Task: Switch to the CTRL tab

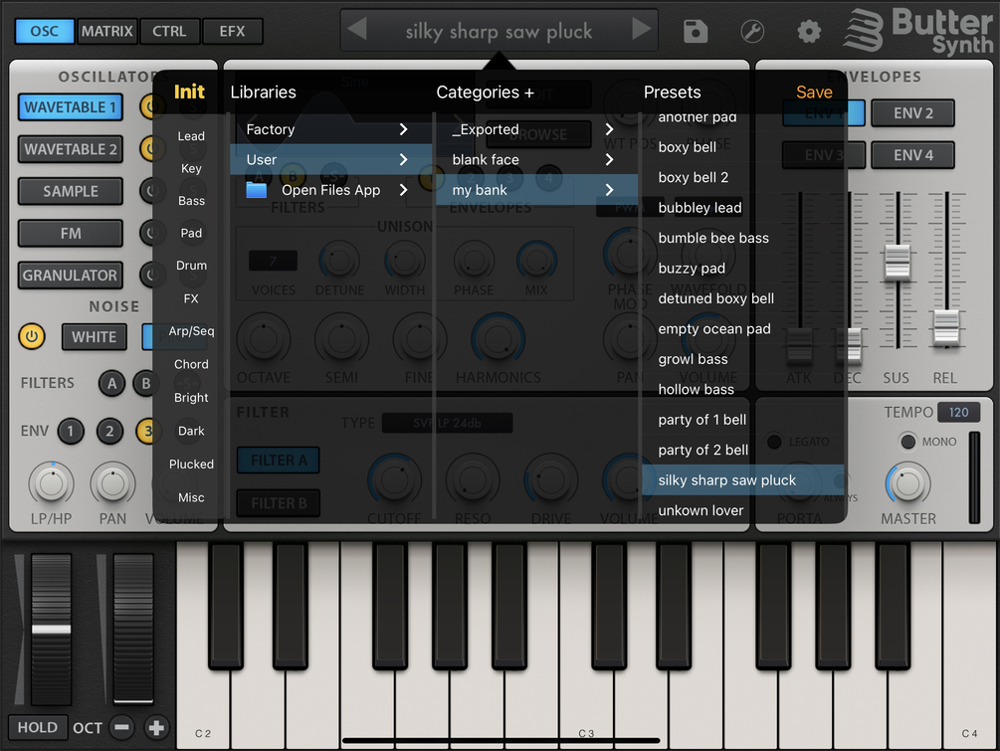Action: [x=169, y=31]
